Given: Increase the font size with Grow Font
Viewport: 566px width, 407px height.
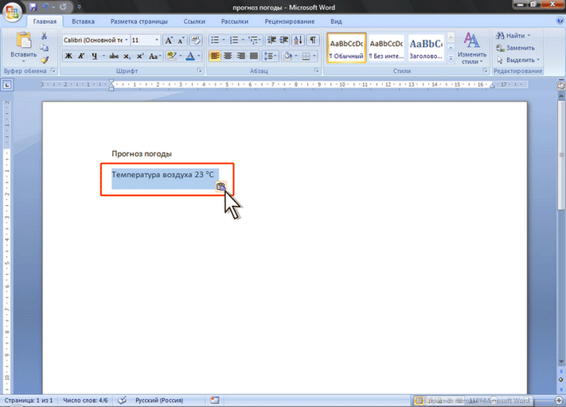Looking at the screenshot, I should [x=169, y=40].
